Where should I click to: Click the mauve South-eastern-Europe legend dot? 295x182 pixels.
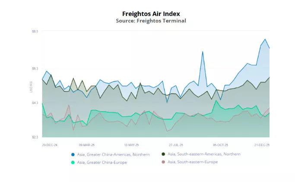pos(163,162)
